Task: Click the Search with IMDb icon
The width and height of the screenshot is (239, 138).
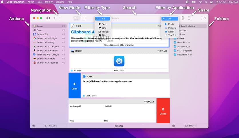Action: [35, 58]
